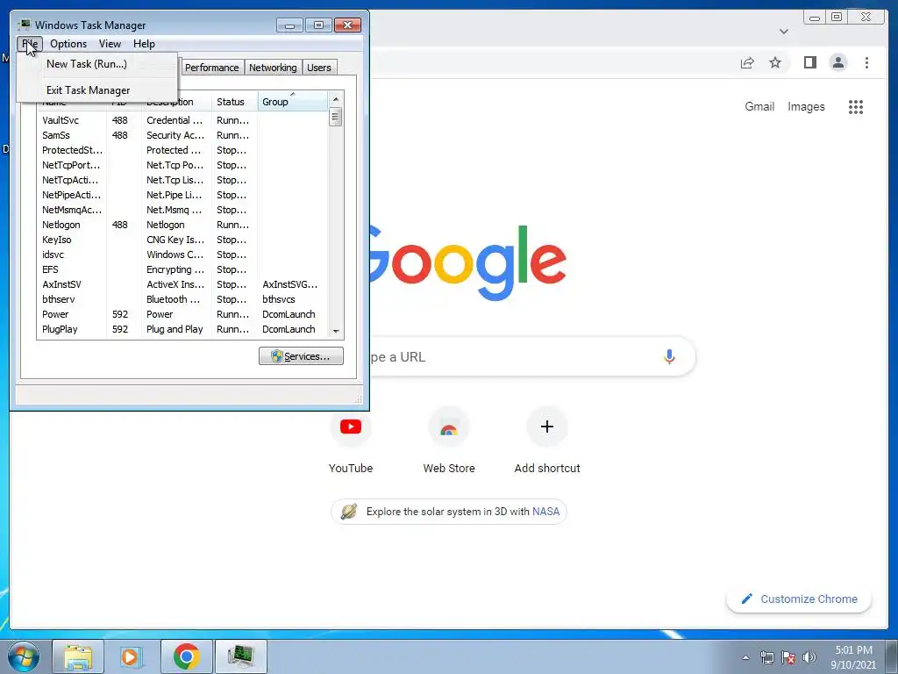Image resolution: width=898 pixels, height=674 pixels.
Task: Open Windows Media Player from the taskbar
Action: pyautogui.click(x=132, y=656)
